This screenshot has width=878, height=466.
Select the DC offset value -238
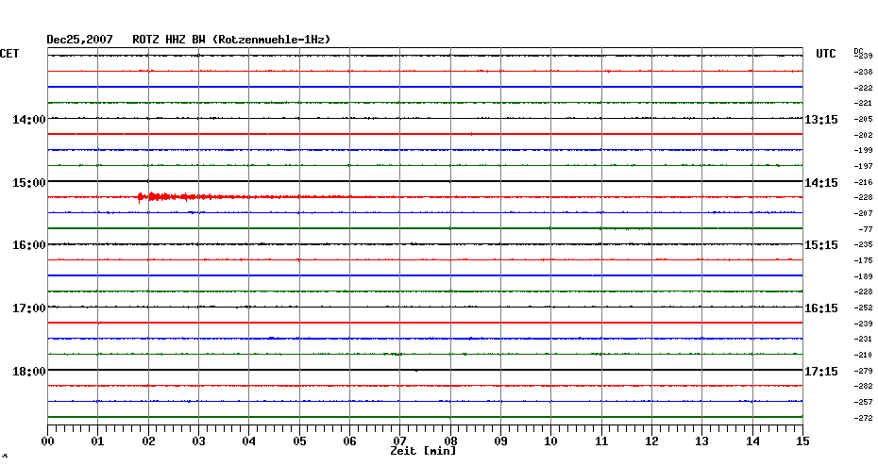[x=864, y=72]
